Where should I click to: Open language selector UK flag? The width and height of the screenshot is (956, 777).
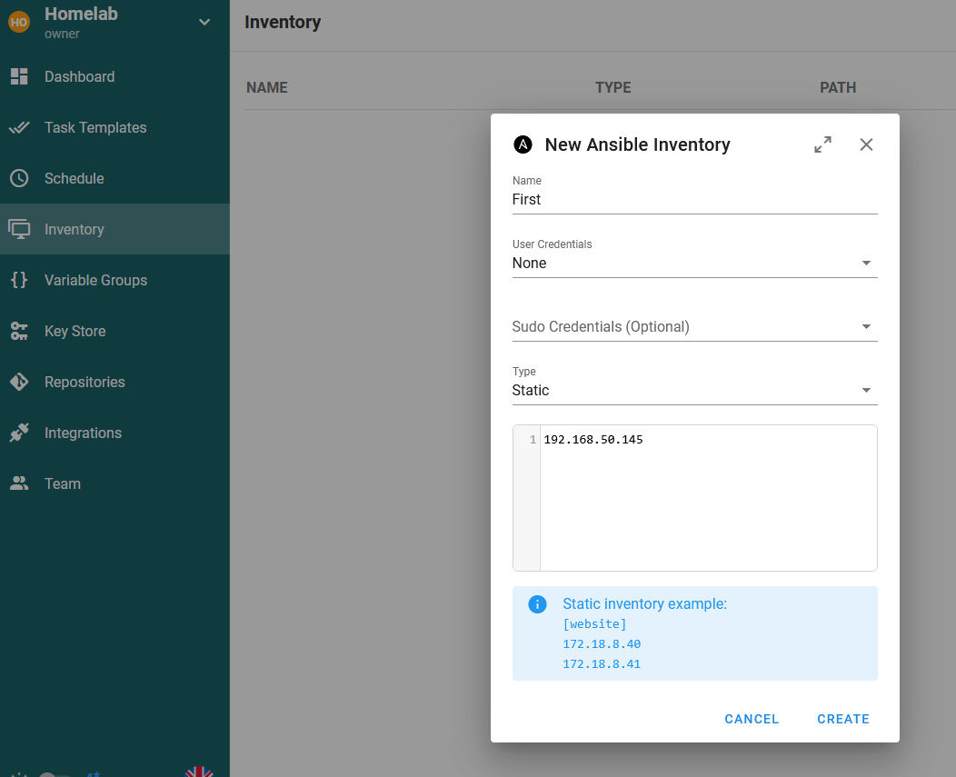click(x=199, y=771)
